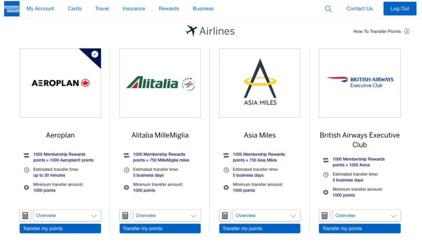Open the Travel menu
Screen dimensions: 422x247
[x=102, y=8]
